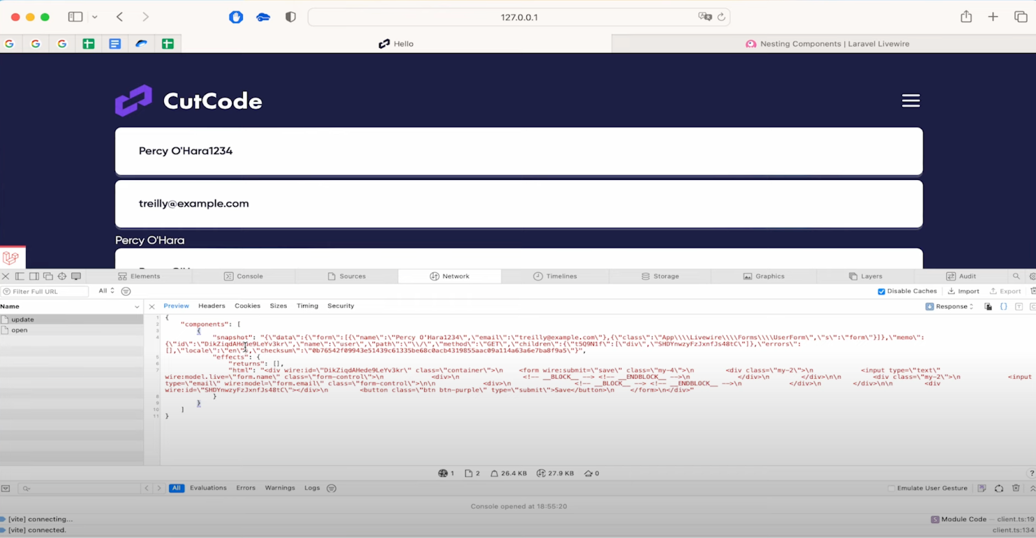Expand the Name column options chevron
Screen dimensions: 1036x538
[137, 307]
